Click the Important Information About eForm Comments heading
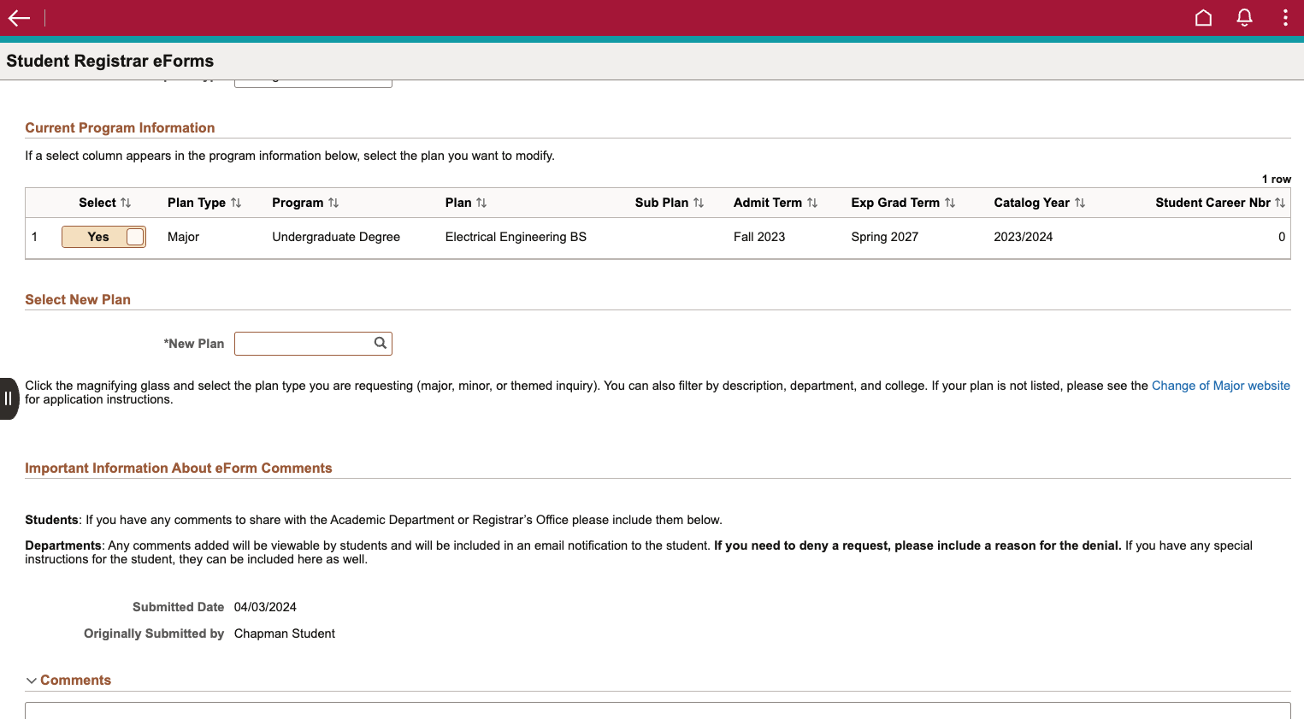Viewport: 1304px width, 719px height. pos(179,468)
